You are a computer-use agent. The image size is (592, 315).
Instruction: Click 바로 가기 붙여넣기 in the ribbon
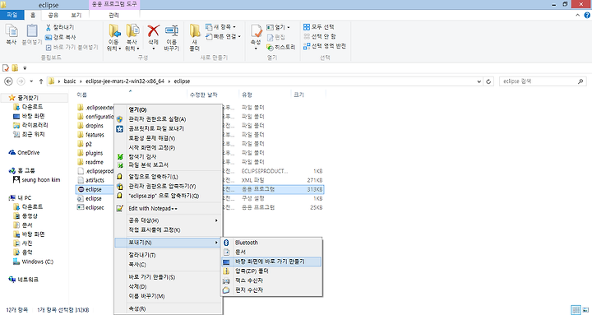(x=72, y=47)
